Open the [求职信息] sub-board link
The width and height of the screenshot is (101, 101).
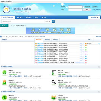pyautogui.click(x=68, y=86)
